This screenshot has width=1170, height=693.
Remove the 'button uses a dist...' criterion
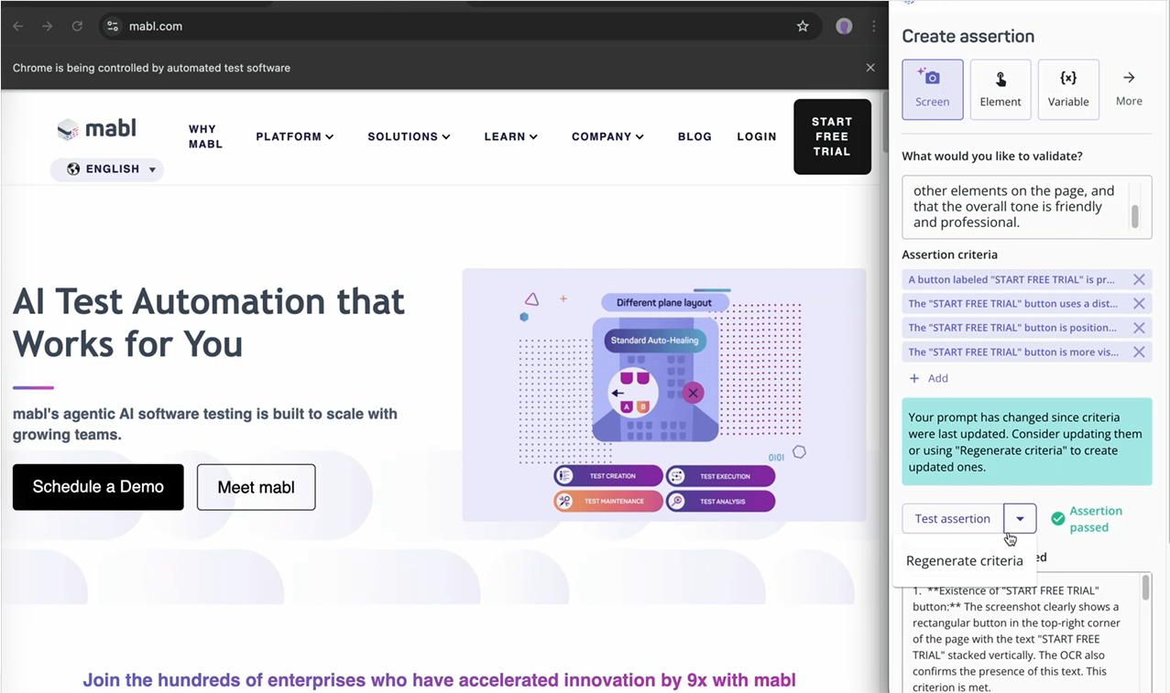(1139, 303)
